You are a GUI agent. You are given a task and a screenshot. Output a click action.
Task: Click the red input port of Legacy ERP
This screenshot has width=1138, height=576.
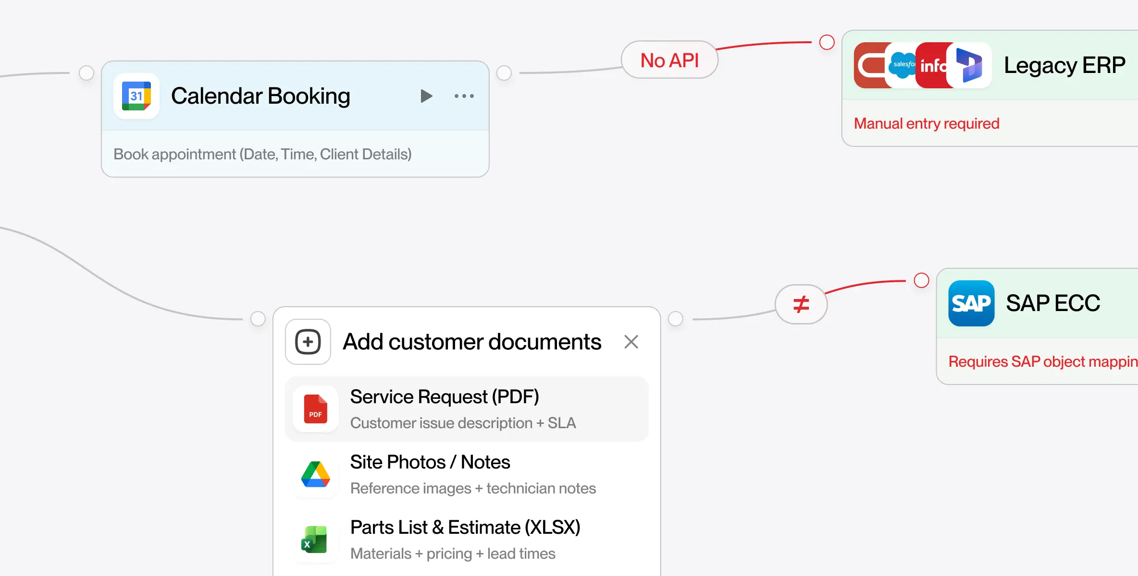(x=827, y=42)
